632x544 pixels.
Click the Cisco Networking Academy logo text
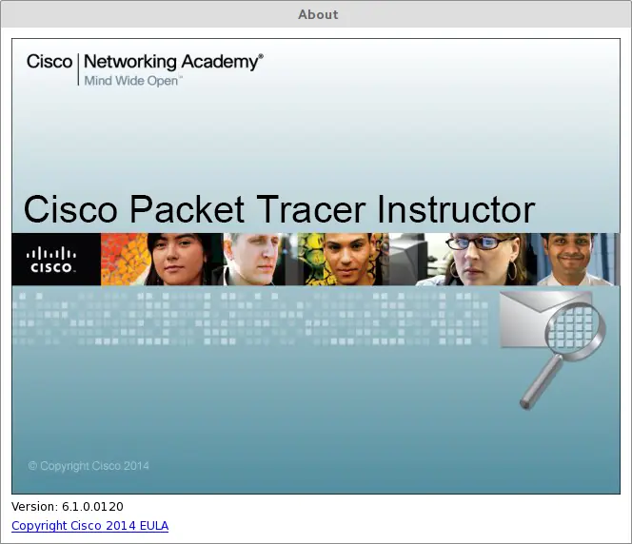pos(145,62)
